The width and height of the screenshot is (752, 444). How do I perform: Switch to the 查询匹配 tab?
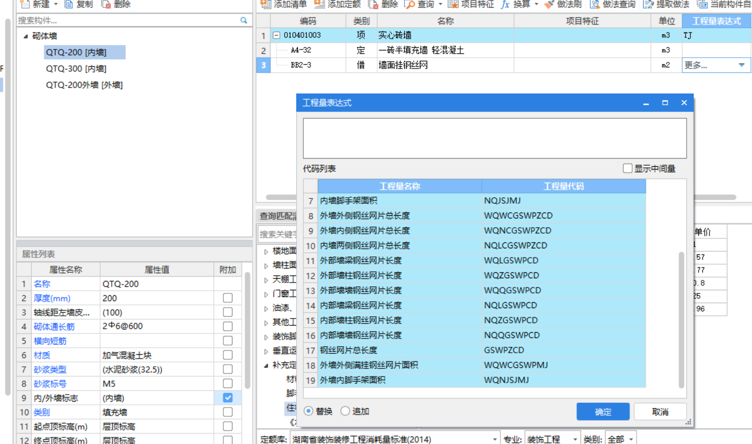click(x=277, y=216)
